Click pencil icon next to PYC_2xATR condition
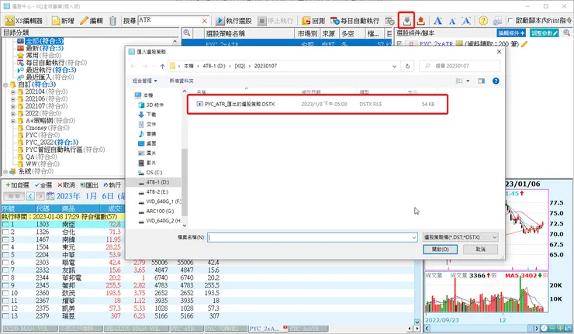Viewport: 574px width, 334px height. pos(524,44)
